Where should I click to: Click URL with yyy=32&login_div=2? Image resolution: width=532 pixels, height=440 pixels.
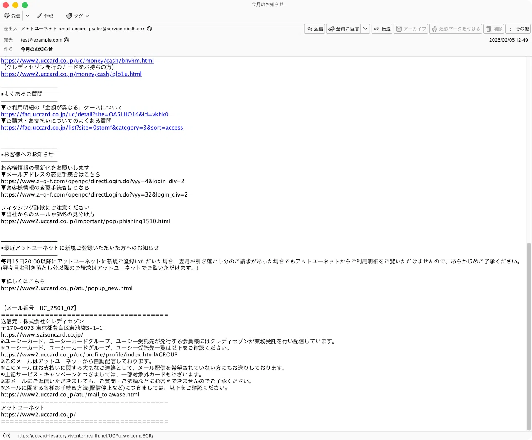click(x=94, y=194)
